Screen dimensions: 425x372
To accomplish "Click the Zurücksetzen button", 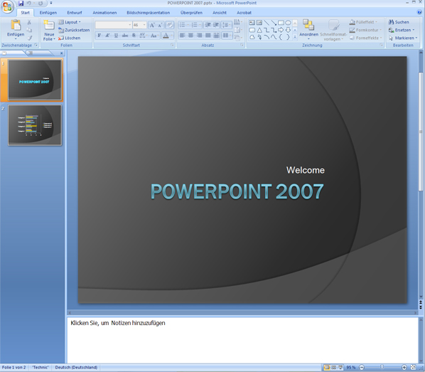I will click(x=74, y=30).
